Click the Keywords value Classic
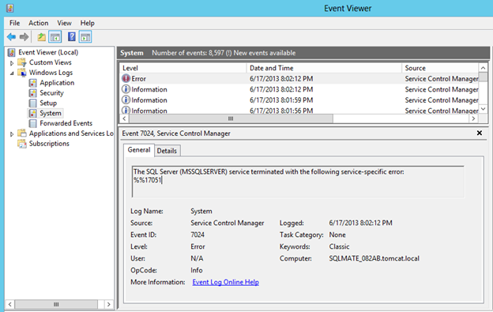Screen dimensions: 493x312 [339, 246]
